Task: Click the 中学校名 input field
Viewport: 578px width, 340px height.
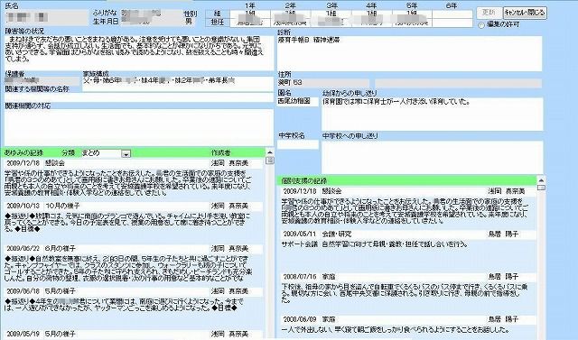Action: (297, 144)
